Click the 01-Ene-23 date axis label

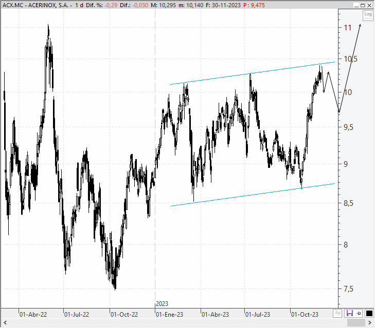coord(170,314)
